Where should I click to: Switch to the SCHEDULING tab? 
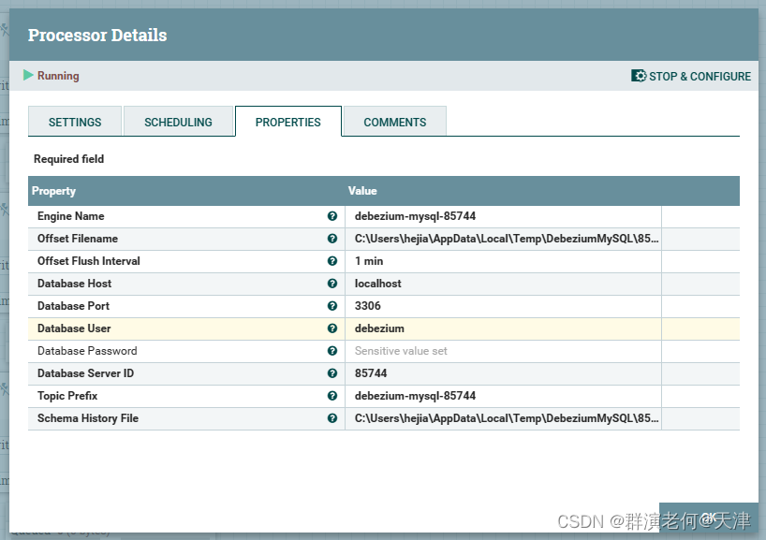pos(179,122)
